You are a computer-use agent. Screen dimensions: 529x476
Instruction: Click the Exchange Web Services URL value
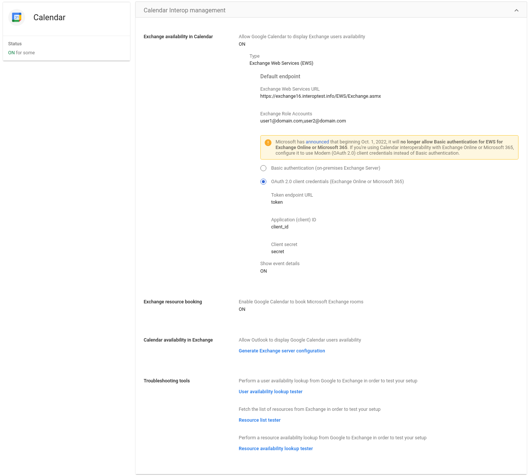tap(321, 96)
